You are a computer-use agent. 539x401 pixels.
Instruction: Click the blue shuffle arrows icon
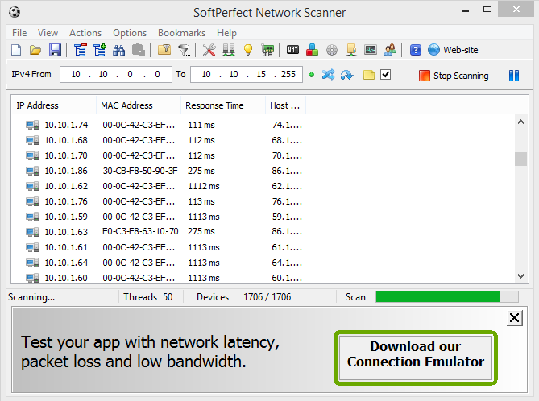[x=328, y=75]
